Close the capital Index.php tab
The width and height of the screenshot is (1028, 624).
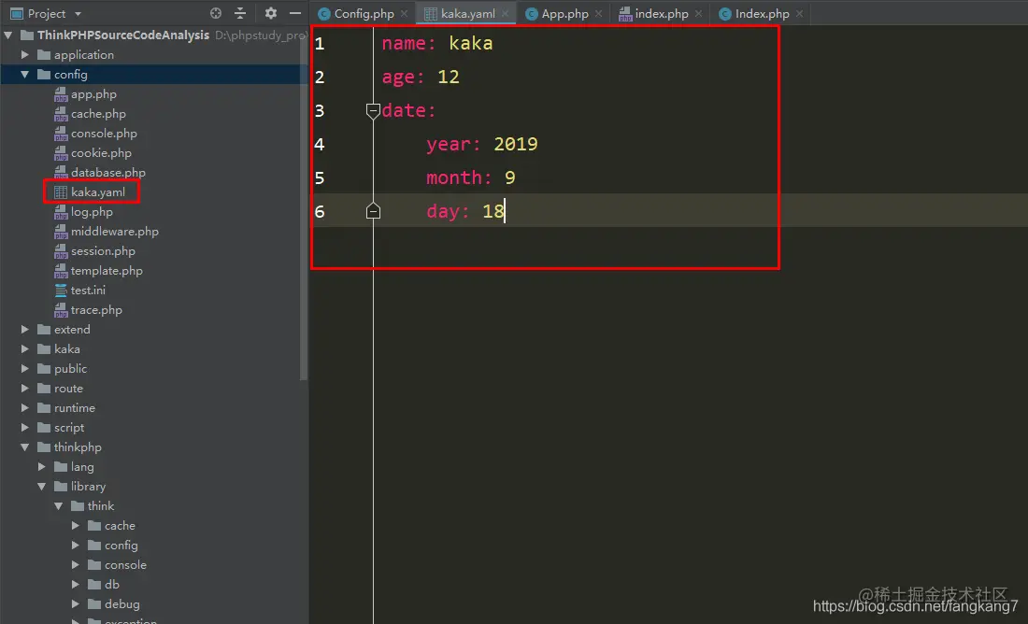pos(799,14)
